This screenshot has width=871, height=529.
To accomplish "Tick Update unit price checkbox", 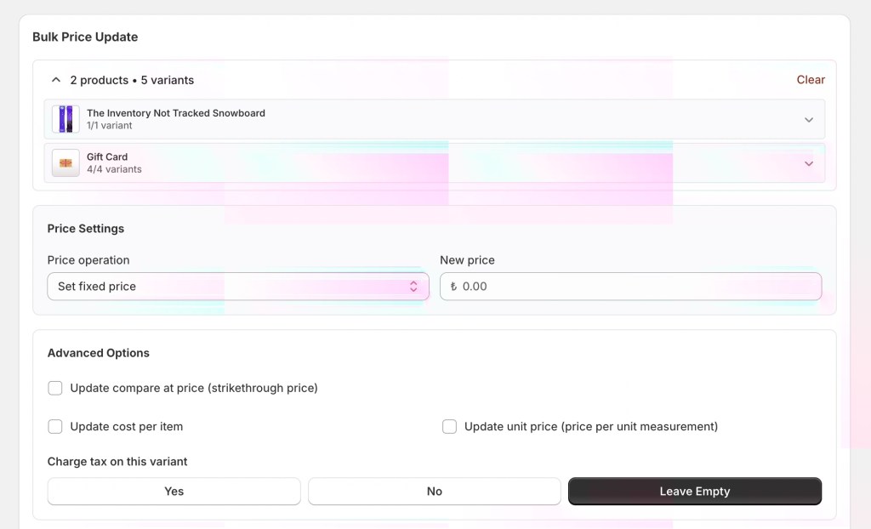I will click(449, 426).
